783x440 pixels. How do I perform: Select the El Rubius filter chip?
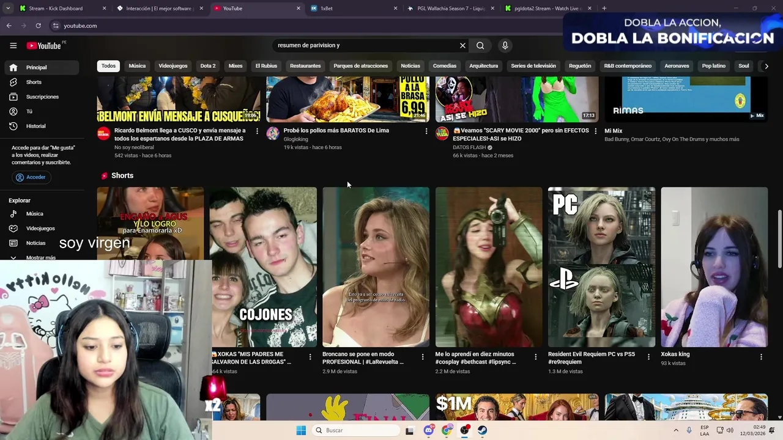266,66
